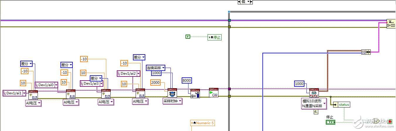Click the -10 constant left of Dev1/ai2's 差分
This screenshot has height=131, width=396.
(124, 63)
